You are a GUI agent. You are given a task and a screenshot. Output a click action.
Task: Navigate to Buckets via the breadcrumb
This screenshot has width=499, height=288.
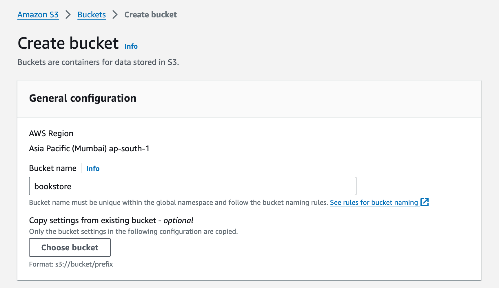[x=91, y=14]
